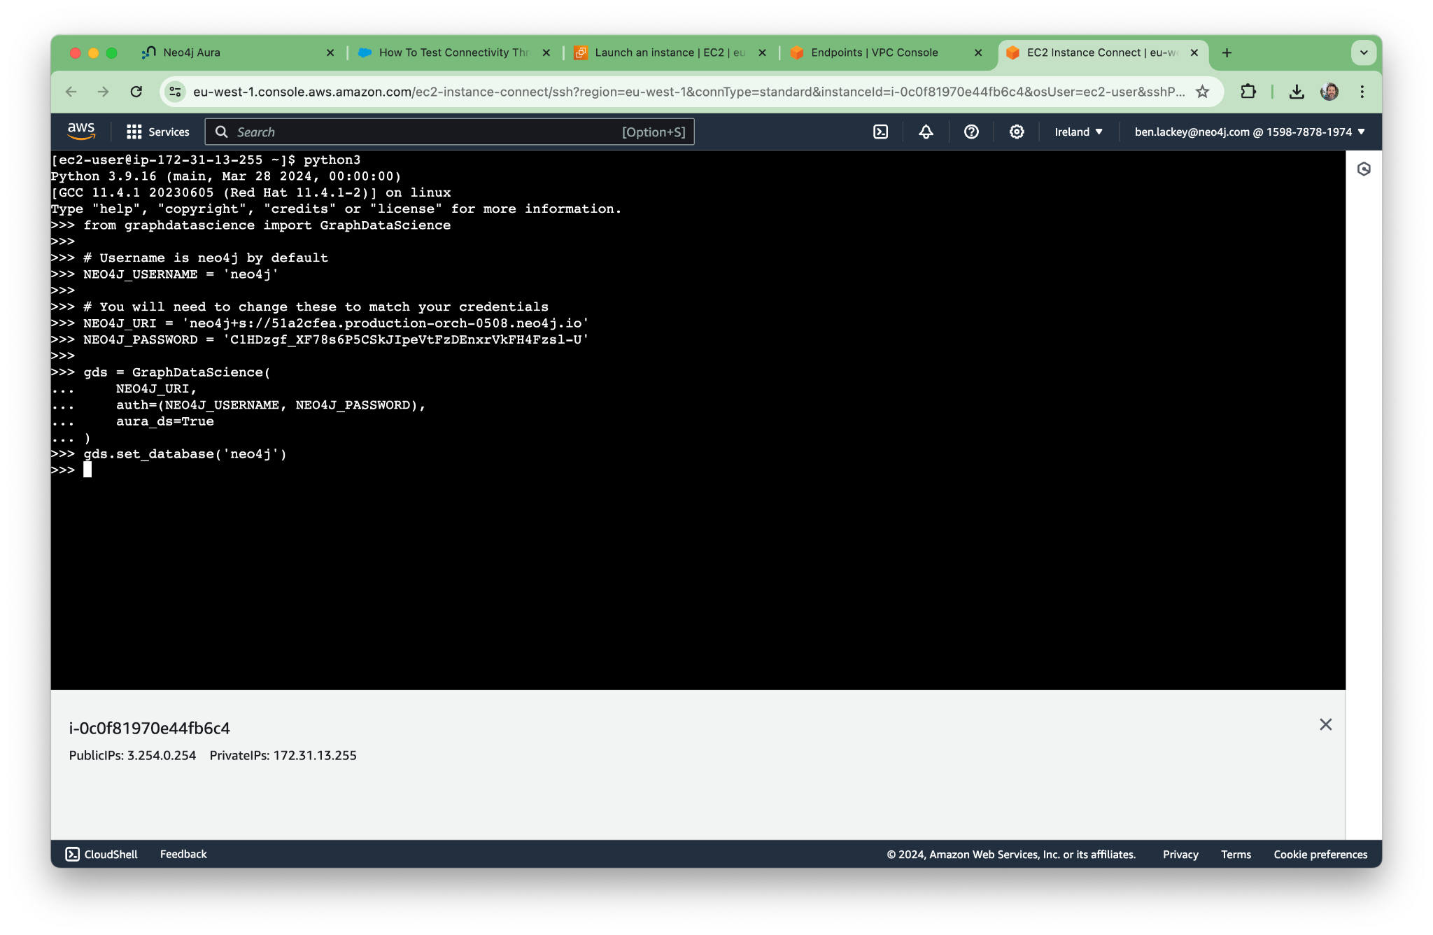Open AWS settings gear icon
The image size is (1433, 935).
(1017, 132)
